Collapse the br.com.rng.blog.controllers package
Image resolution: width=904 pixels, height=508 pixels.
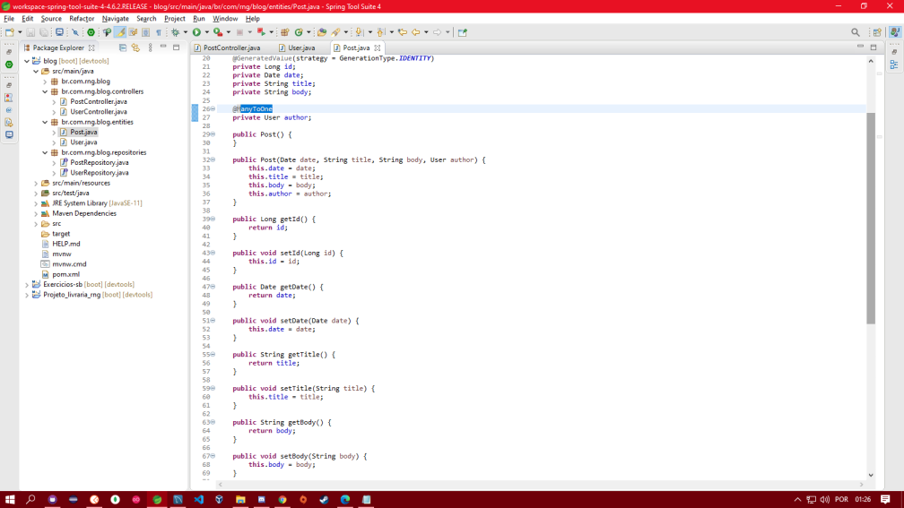(x=45, y=91)
